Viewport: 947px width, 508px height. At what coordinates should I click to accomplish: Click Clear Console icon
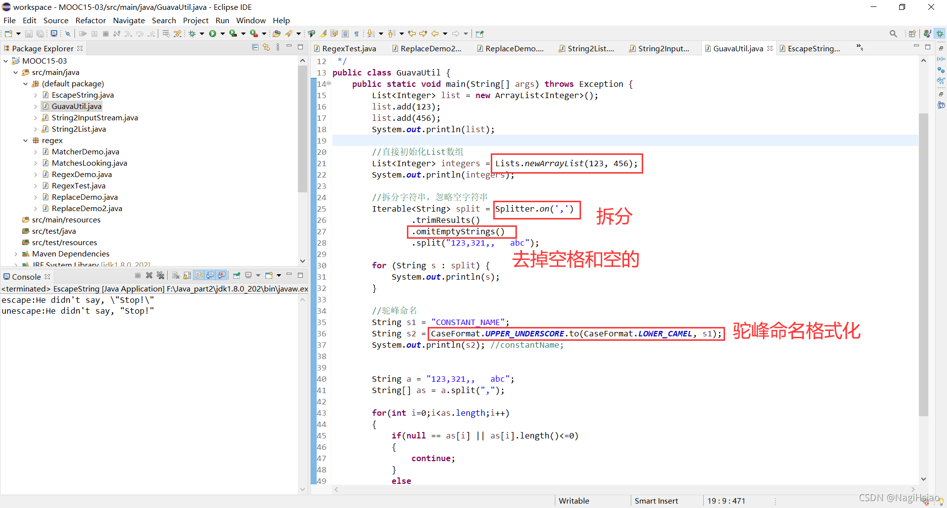tap(176, 275)
